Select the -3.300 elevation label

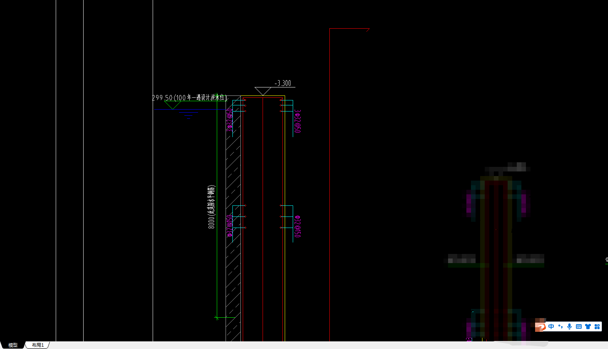coord(283,83)
